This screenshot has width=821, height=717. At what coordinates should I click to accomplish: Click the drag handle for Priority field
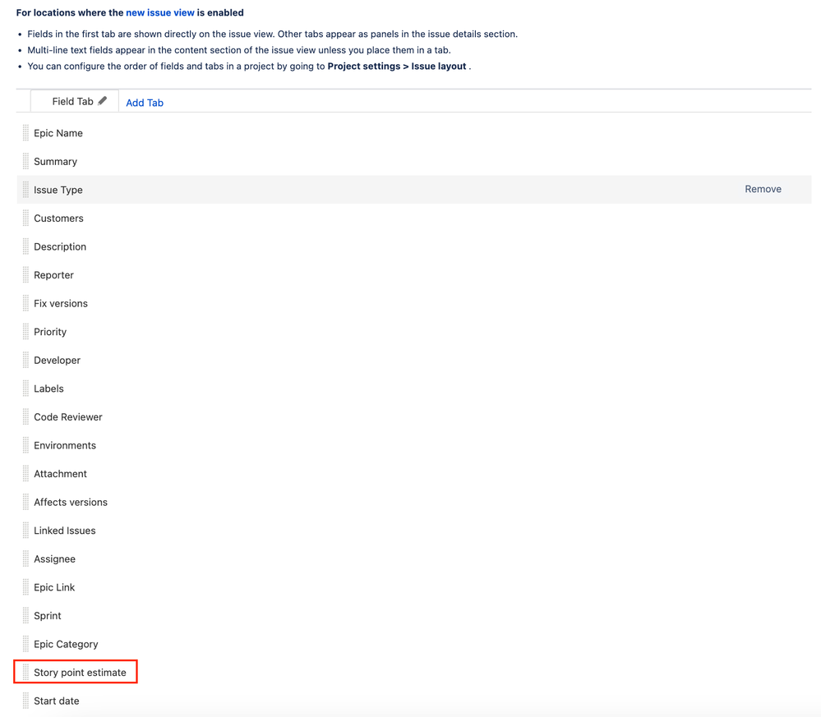(x=25, y=331)
